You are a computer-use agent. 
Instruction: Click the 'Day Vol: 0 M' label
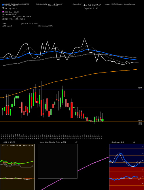pos(90,8)
